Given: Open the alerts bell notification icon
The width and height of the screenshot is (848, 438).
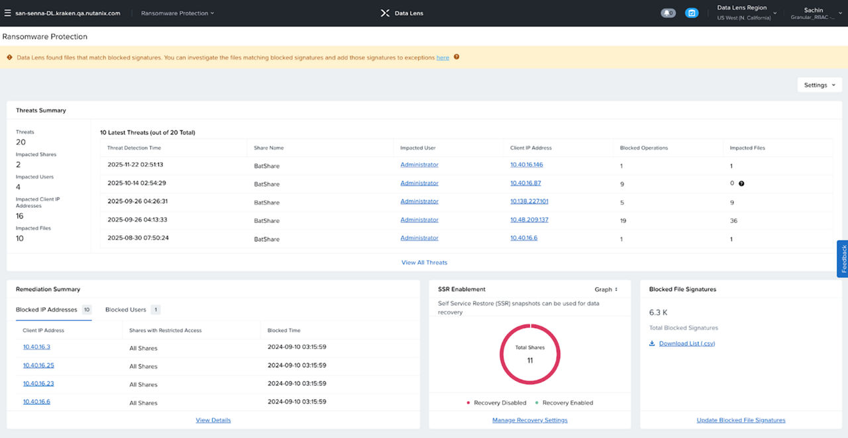Looking at the screenshot, I should (x=668, y=13).
